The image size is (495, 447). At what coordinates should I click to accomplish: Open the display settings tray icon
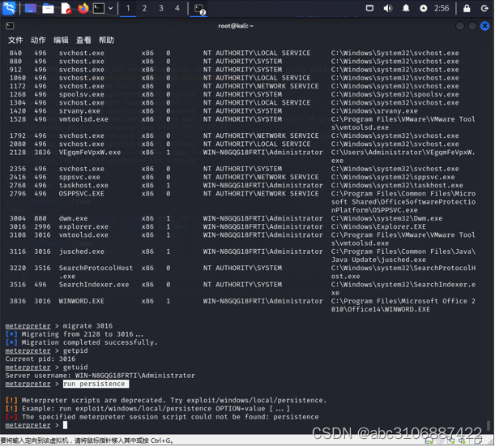point(369,8)
